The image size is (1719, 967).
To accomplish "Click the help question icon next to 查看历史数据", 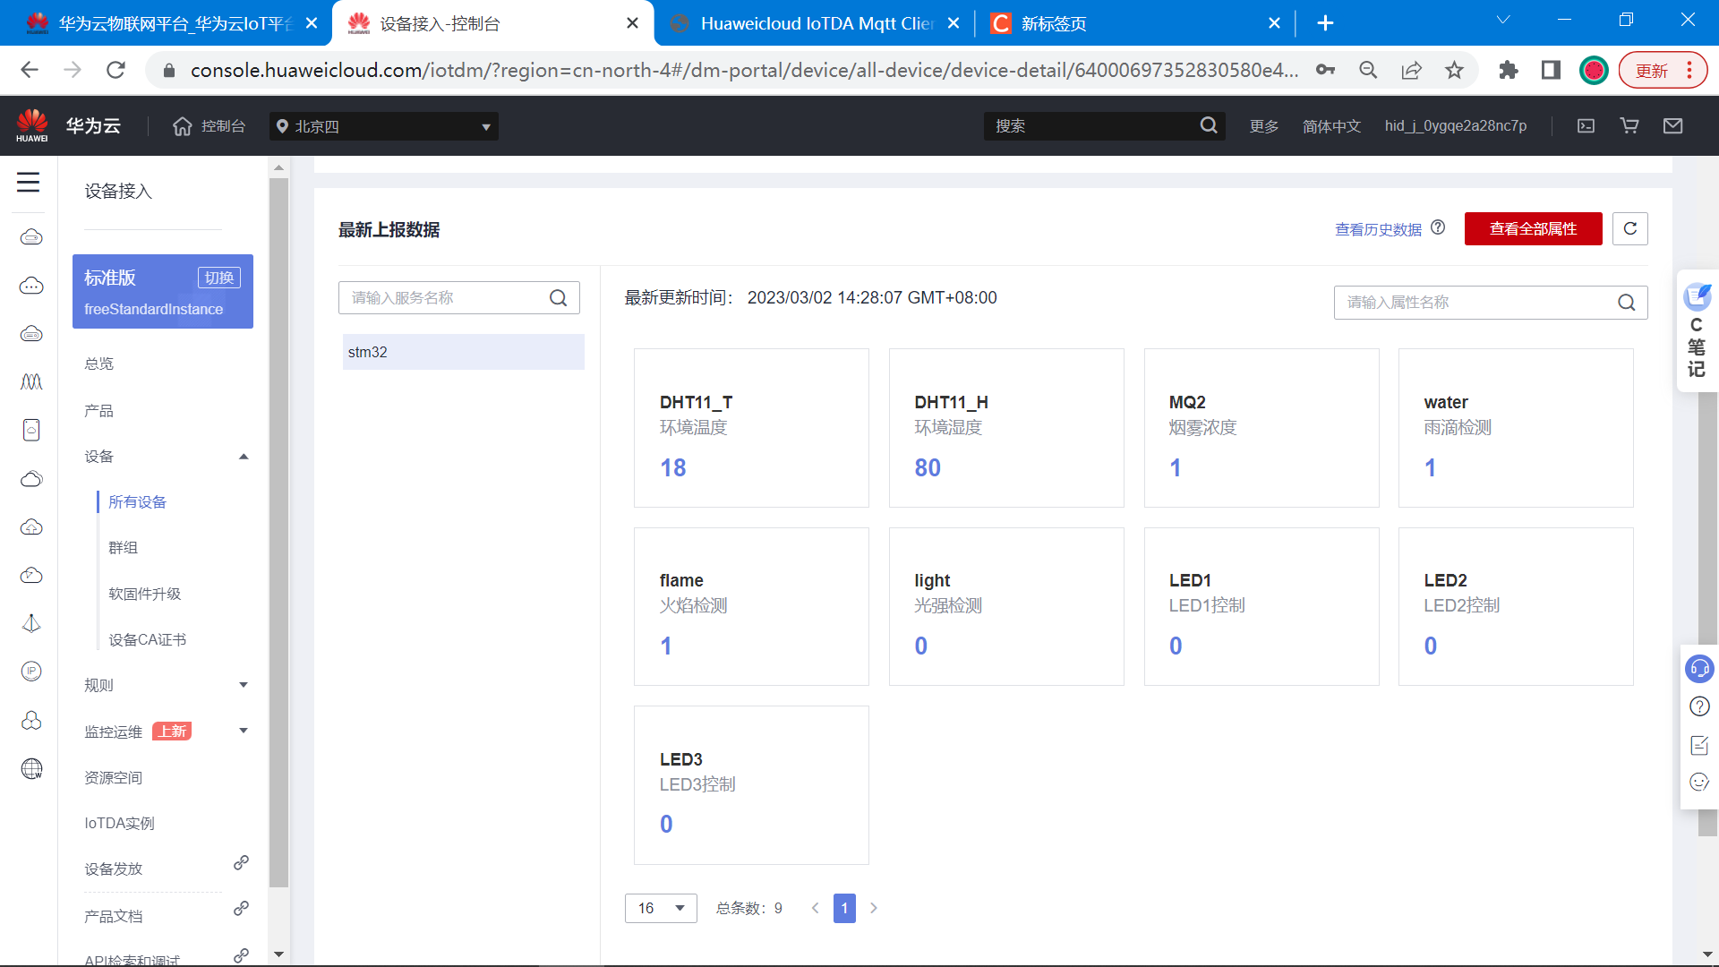I will coord(1438,228).
